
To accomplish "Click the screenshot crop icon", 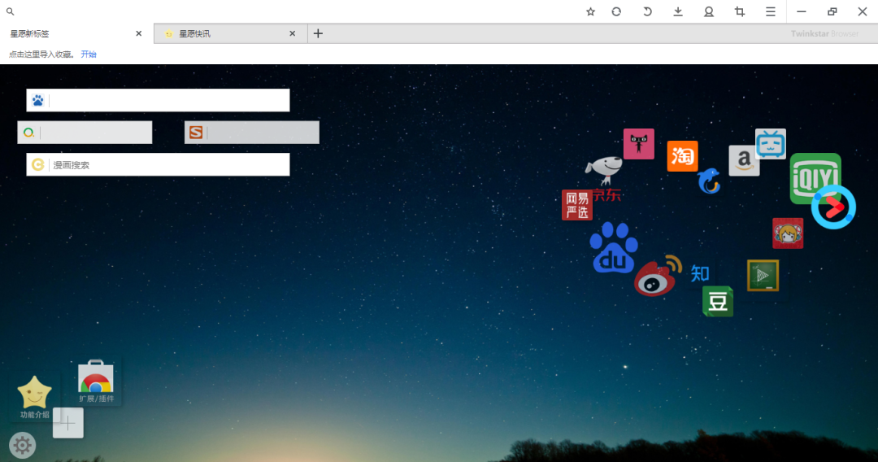I will click(740, 11).
